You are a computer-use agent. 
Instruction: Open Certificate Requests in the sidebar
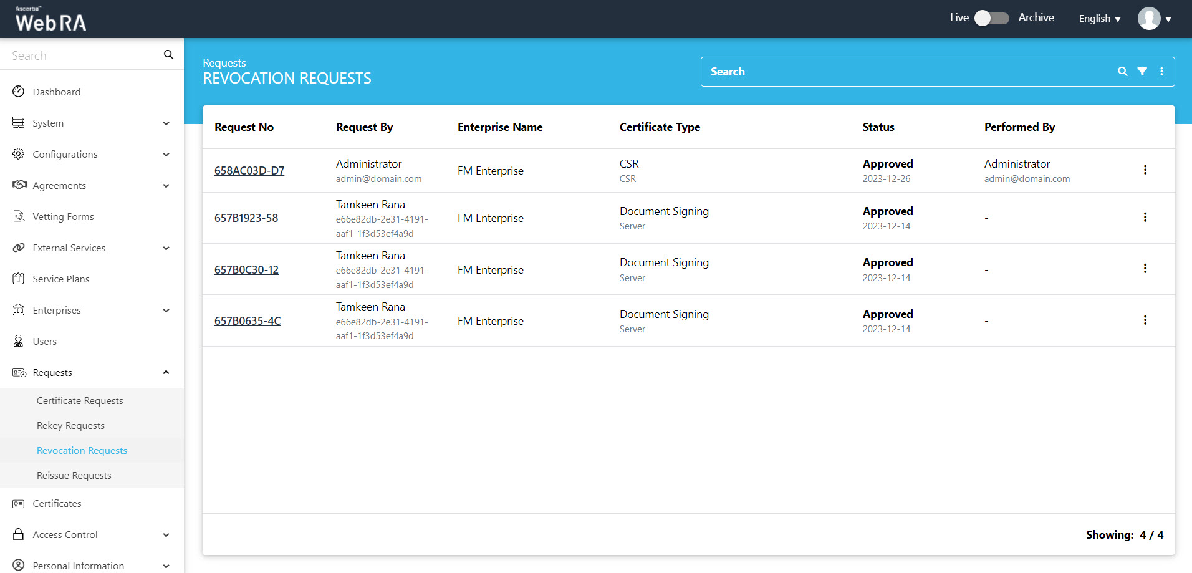(x=80, y=401)
